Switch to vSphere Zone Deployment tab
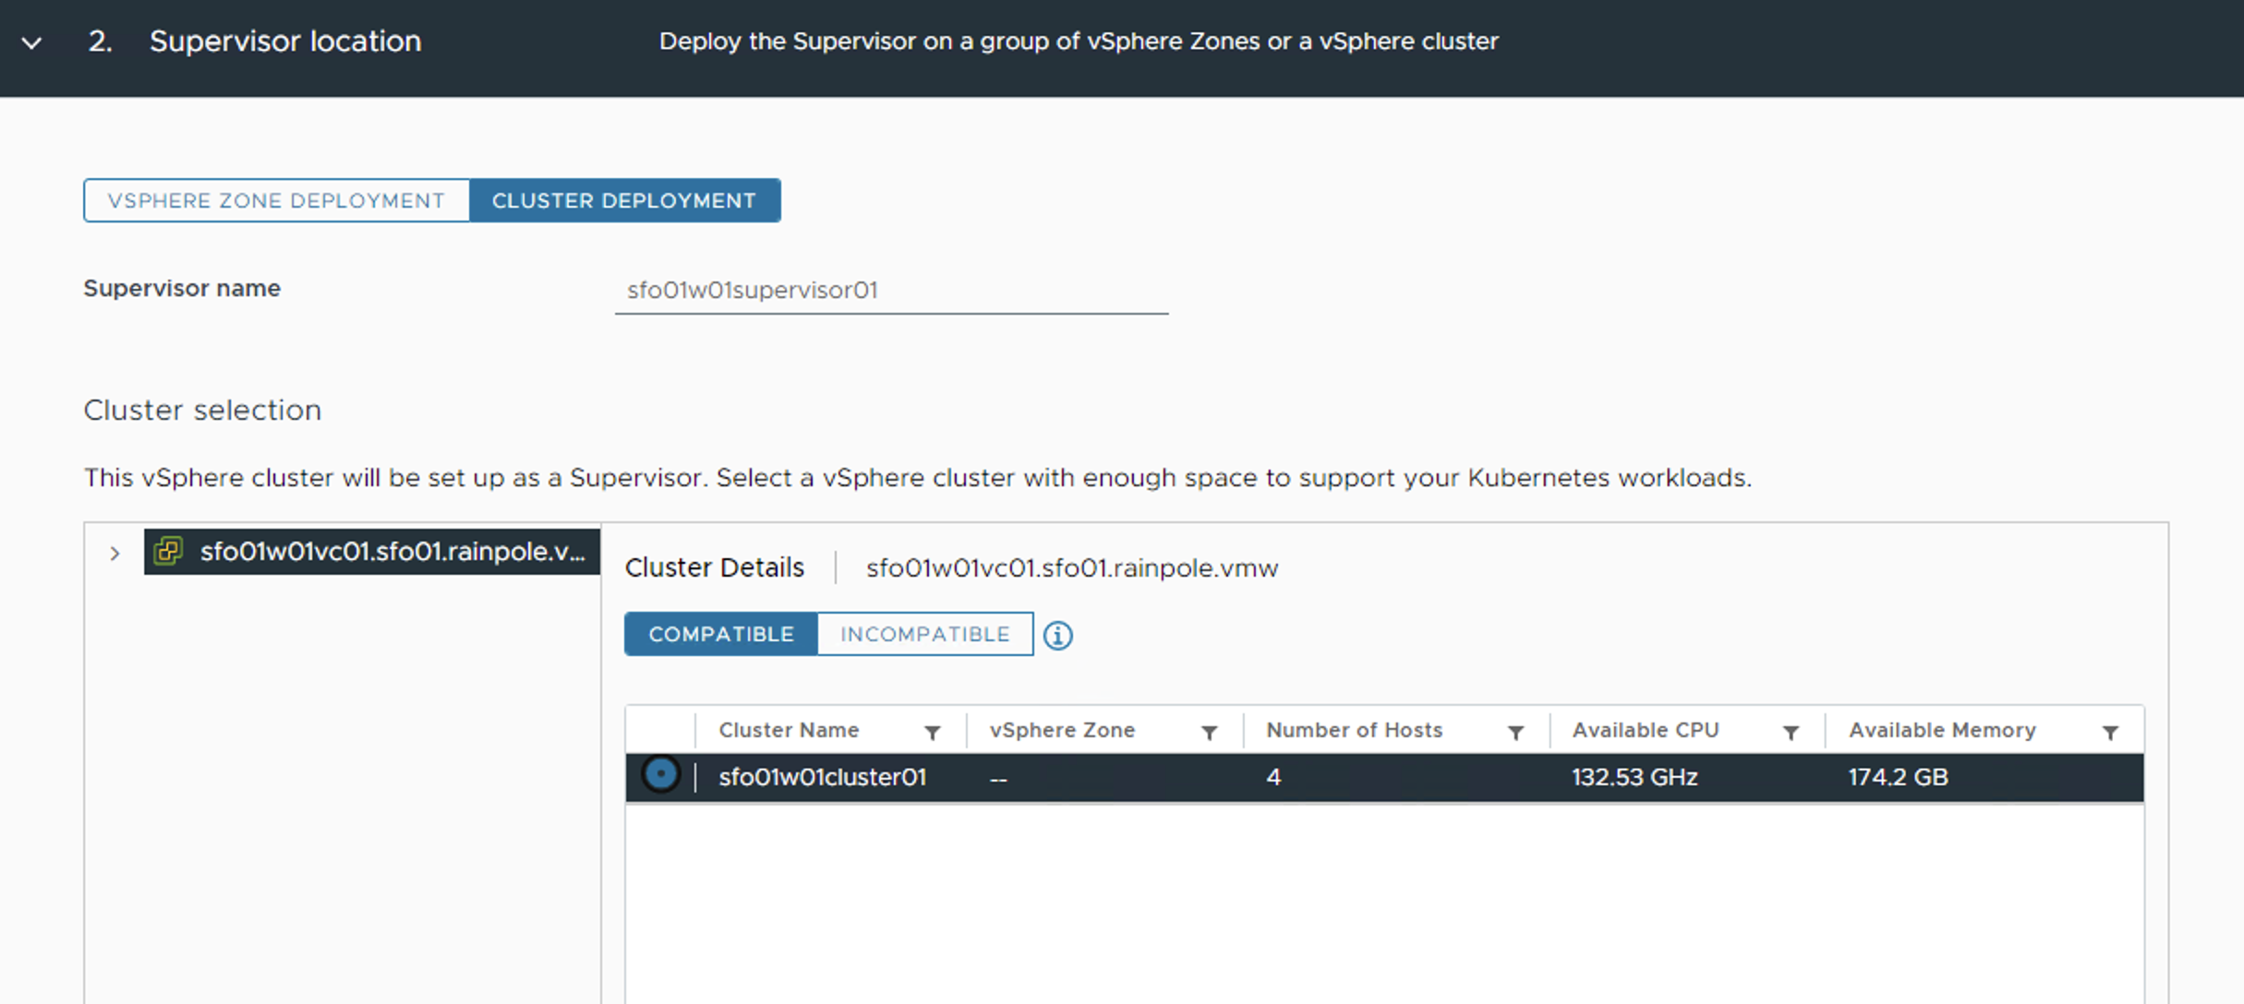 (x=276, y=200)
